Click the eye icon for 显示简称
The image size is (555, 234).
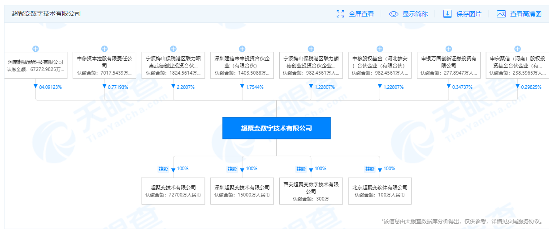pyautogui.click(x=394, y=14)
